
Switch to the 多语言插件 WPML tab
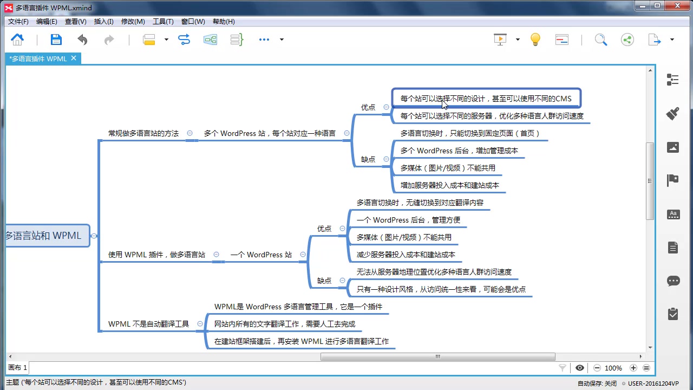coord(38,58)
